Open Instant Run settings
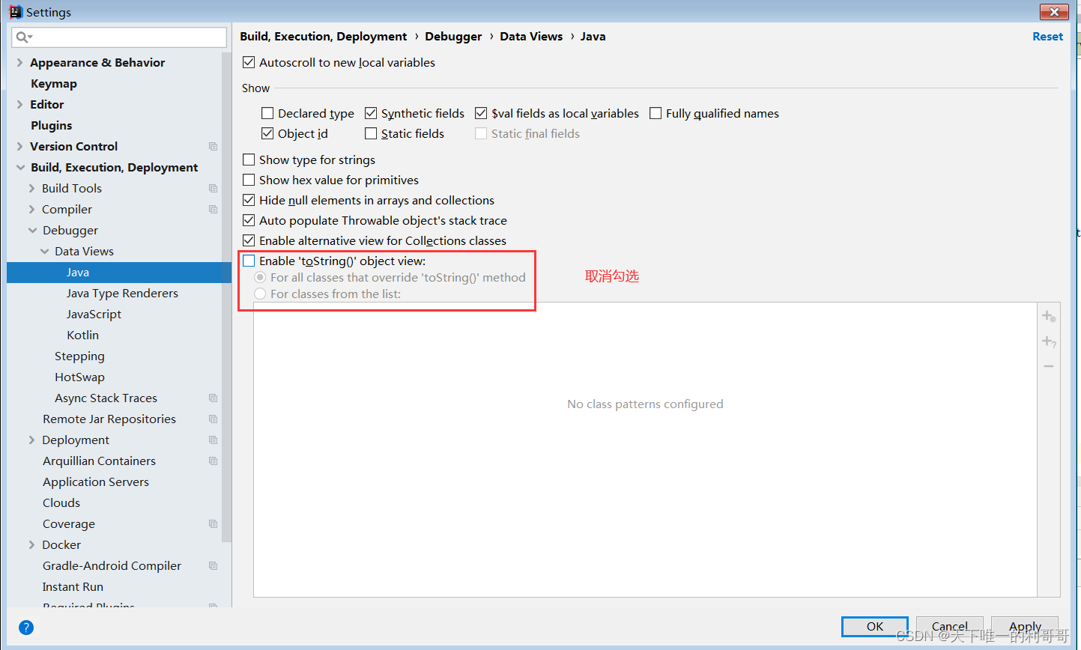Image resolution: width=1081 pixels, height=650 pixels. point(73,586)
